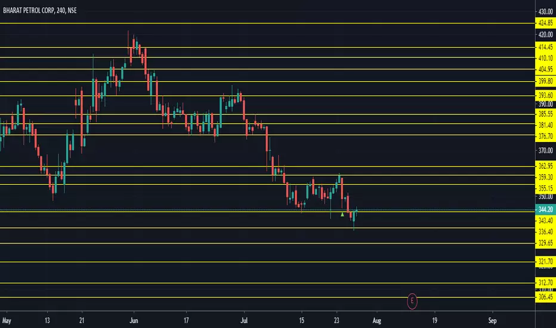Click the 414.45 price level label
Image resolution: width=556 pixels, height=328 pixels.
coord(545,47)
